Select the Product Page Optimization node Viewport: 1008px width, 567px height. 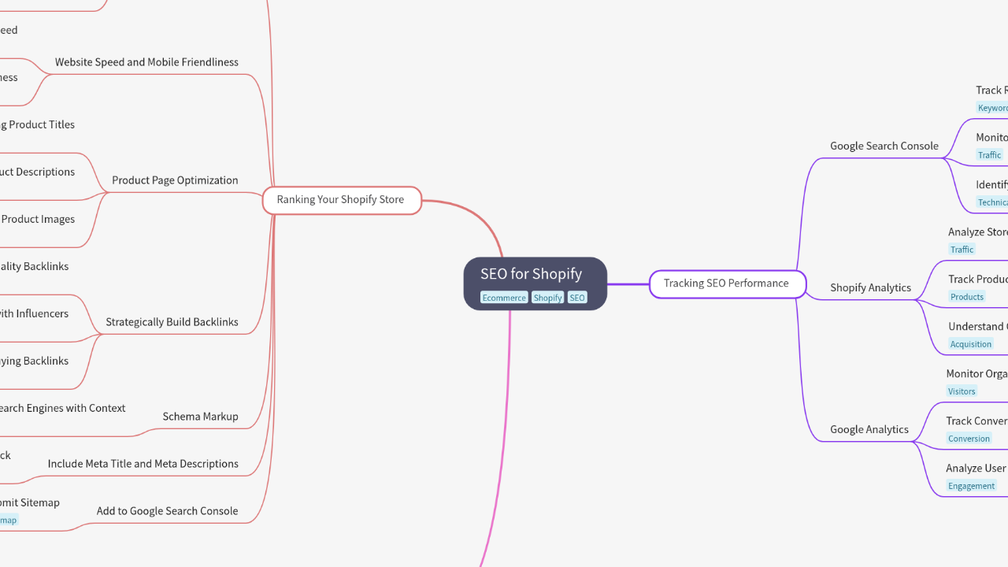175,180
